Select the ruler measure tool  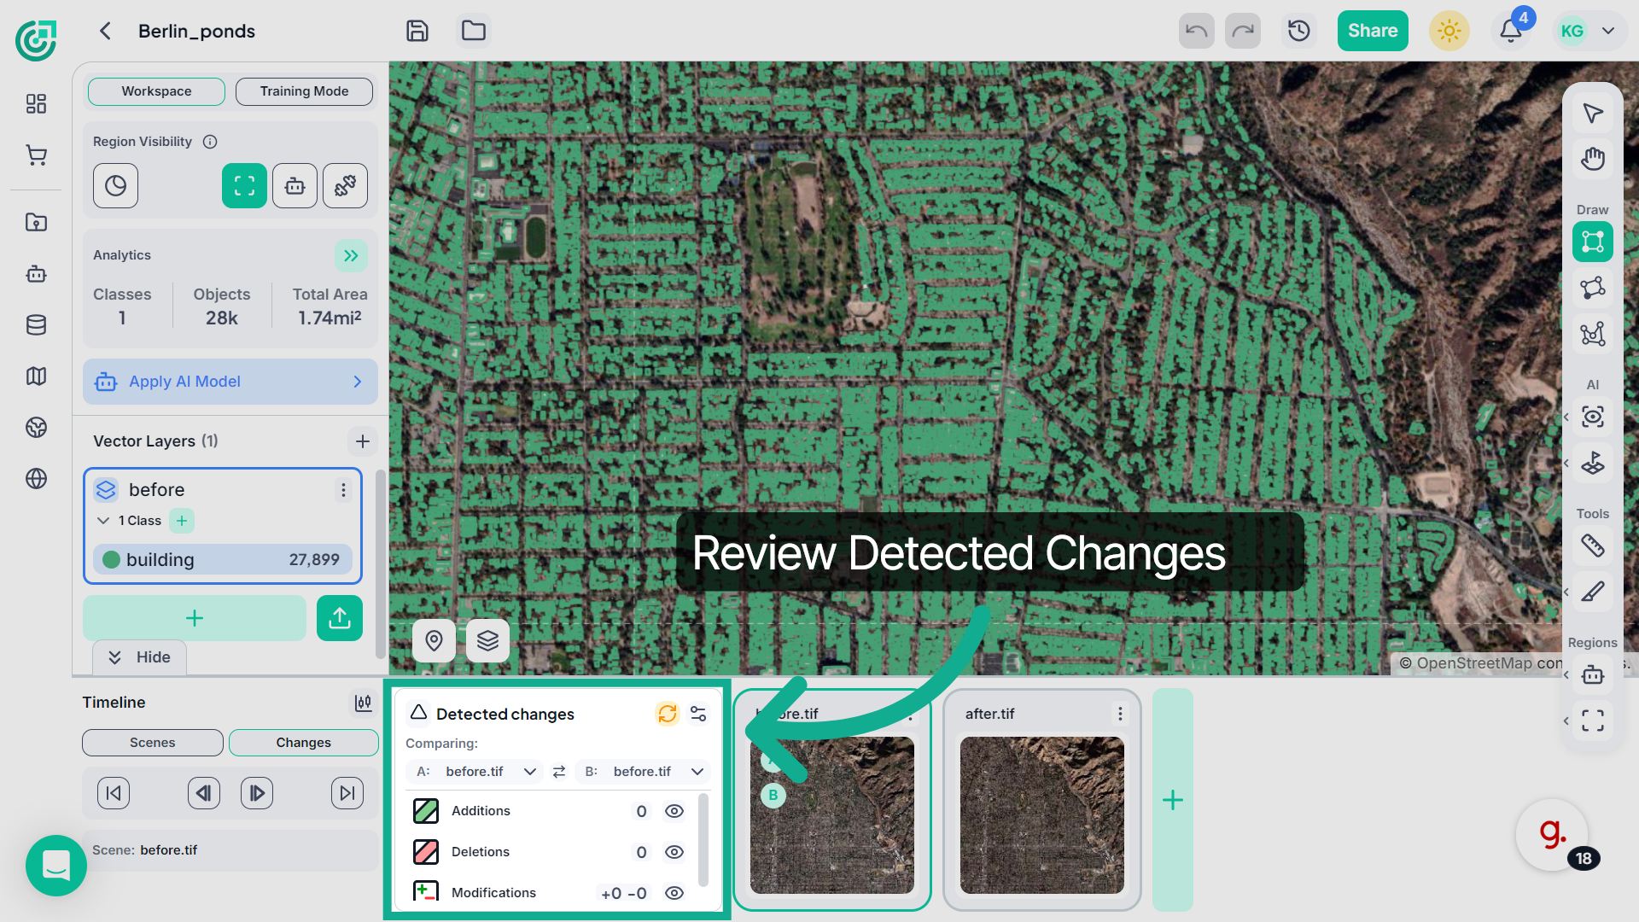click(x=1593, y=546)
